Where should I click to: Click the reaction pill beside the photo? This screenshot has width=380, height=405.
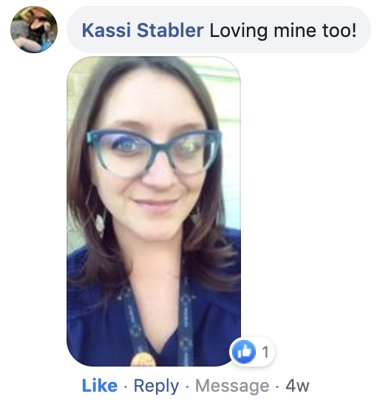(252, 352)
